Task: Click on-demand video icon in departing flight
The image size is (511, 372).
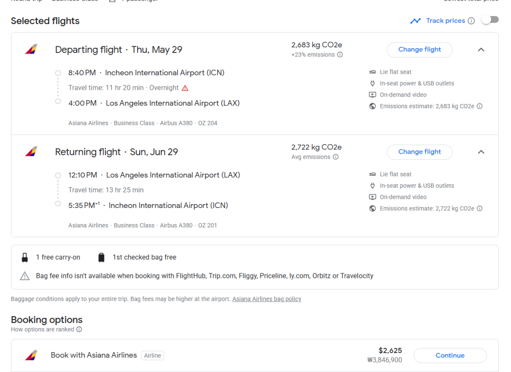Action: click(372, 95)
